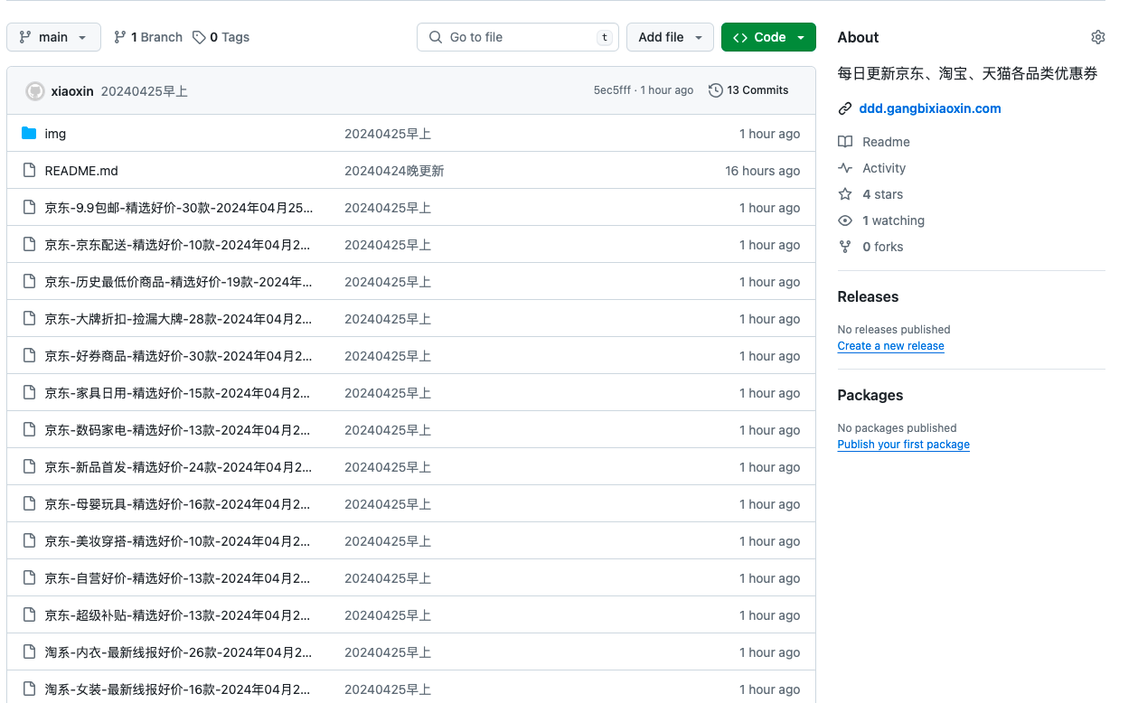The image size is (1138, 703).
Task: Open the 13 Commits history link
Action: pyautogui.click(x=748, y=90)
